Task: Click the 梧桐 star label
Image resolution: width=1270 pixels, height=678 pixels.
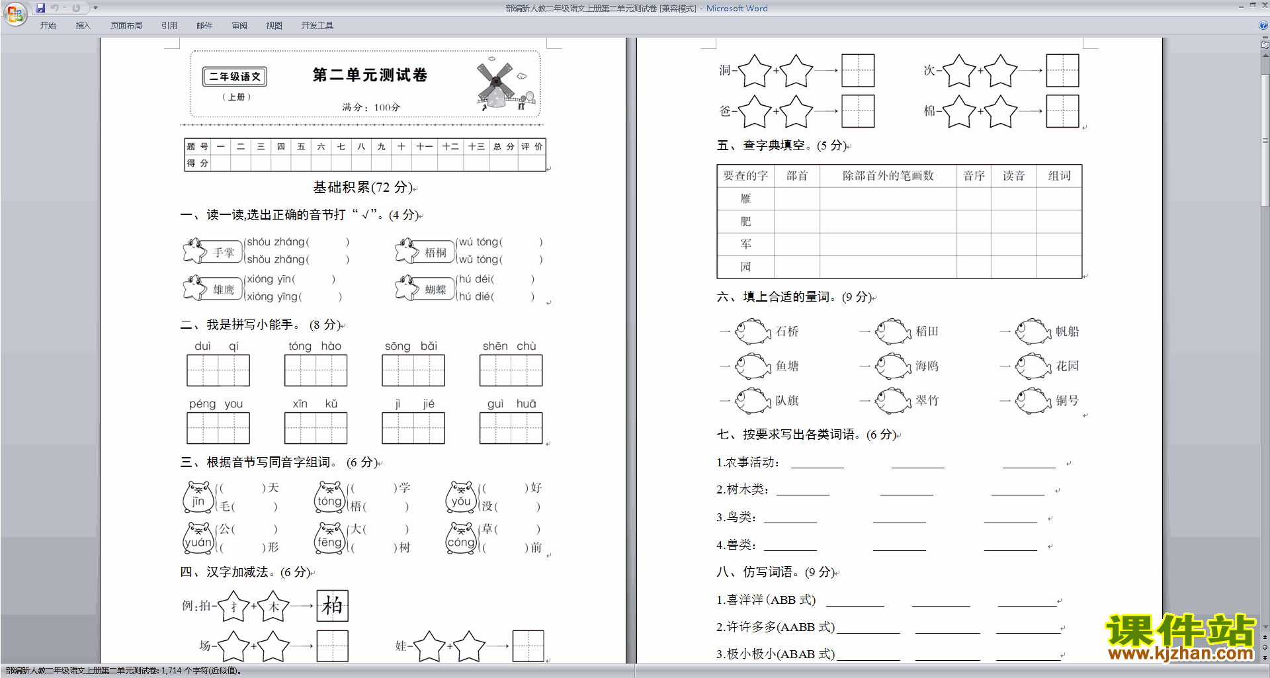Action: coord(424,251)
